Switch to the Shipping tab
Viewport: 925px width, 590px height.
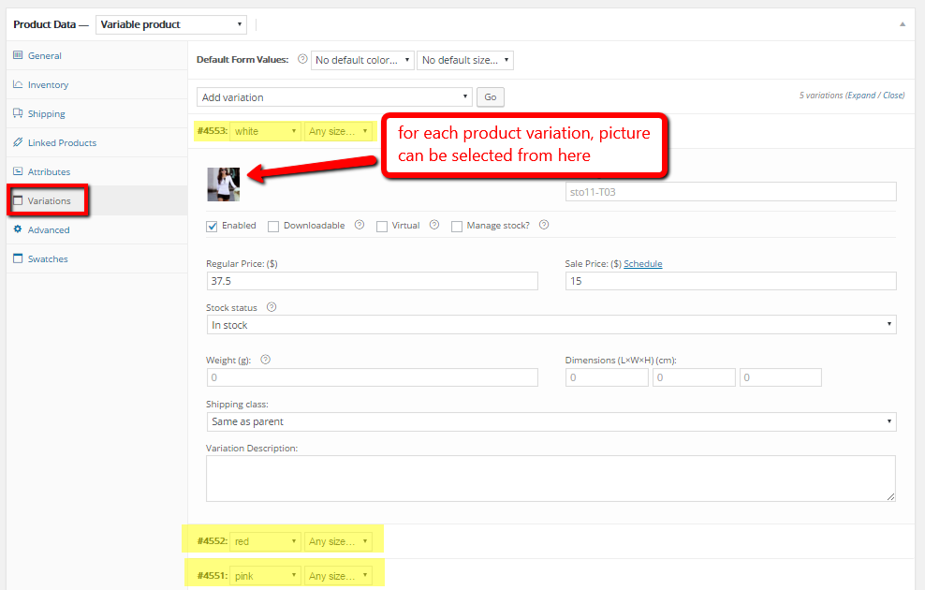click(96, 113)
